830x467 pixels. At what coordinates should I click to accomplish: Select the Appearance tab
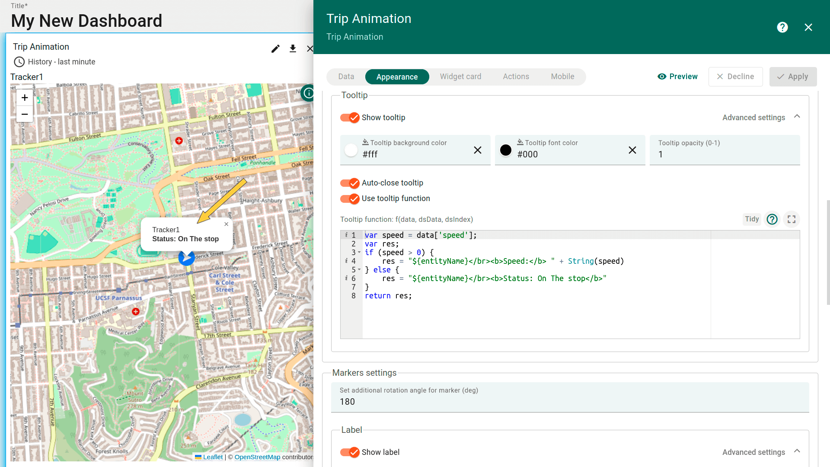pos(397,77)
